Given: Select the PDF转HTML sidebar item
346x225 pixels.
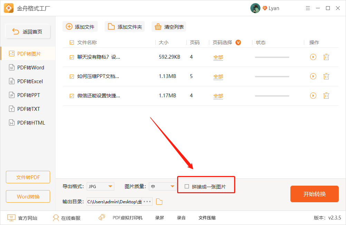Looking at the screenshot, I should click(28, 123).
